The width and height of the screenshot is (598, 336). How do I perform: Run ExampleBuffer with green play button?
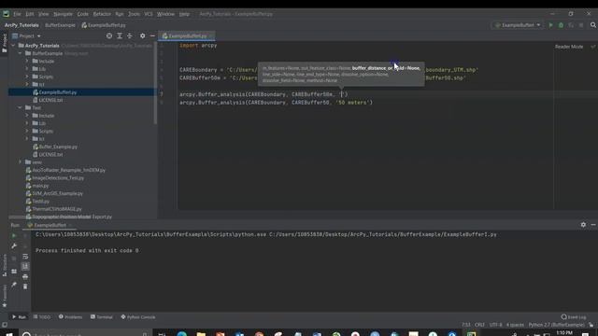[x=550, y=25]
